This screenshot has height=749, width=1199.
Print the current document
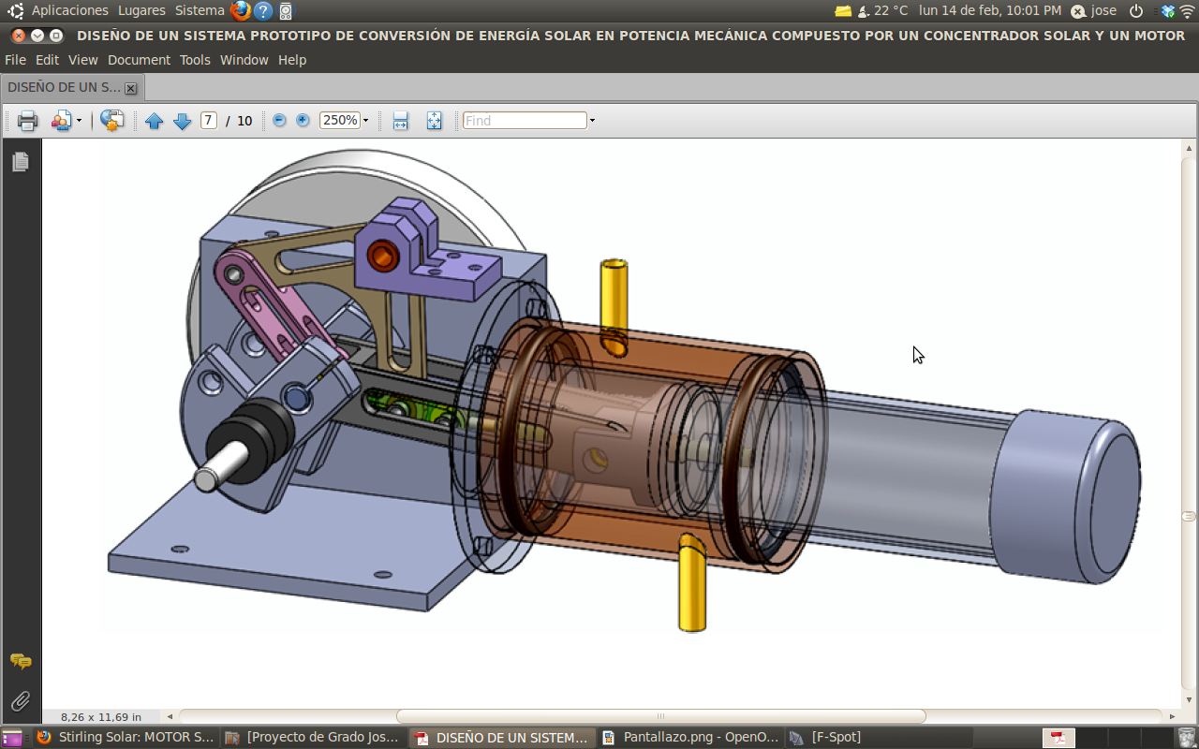[26, 120]
